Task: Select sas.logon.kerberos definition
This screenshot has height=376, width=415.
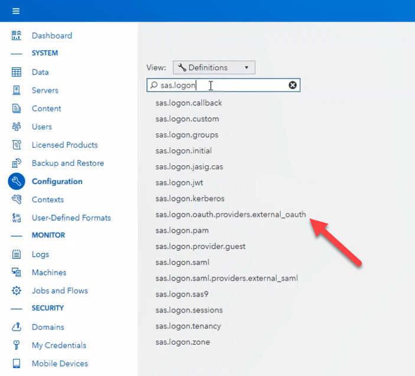Action: pyautogui.click(x=190, y=199)
